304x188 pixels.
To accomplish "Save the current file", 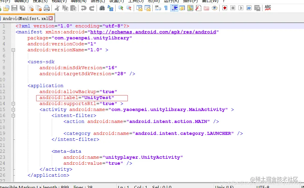I will click(x=14, y=8).
